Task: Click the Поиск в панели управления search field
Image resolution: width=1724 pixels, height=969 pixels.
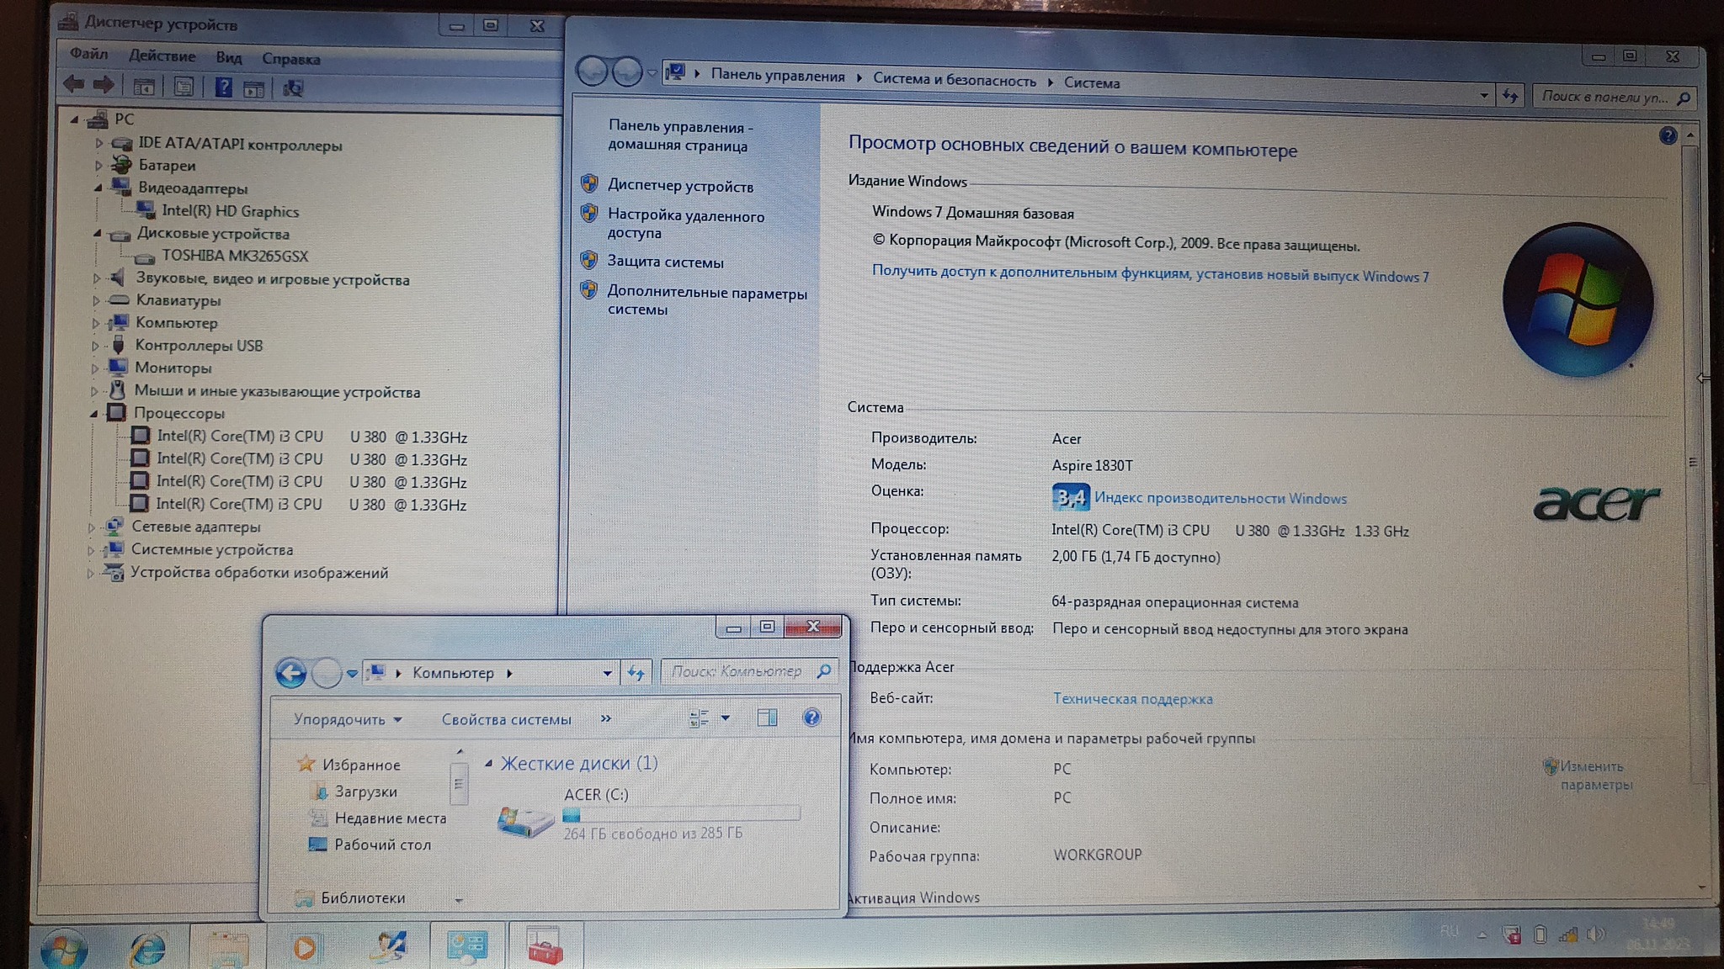Action: [1603, 97]
